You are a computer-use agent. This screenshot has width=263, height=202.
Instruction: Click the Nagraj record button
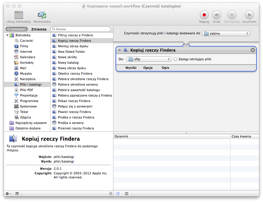pyautogui.click(x=204, y=15)
